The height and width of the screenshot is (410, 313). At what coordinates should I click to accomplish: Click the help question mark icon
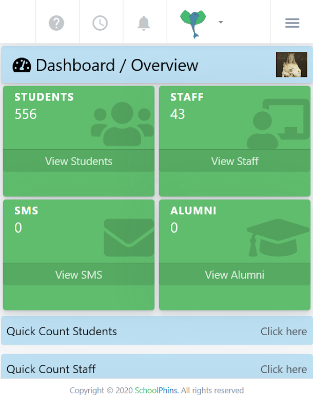[56, 23]
